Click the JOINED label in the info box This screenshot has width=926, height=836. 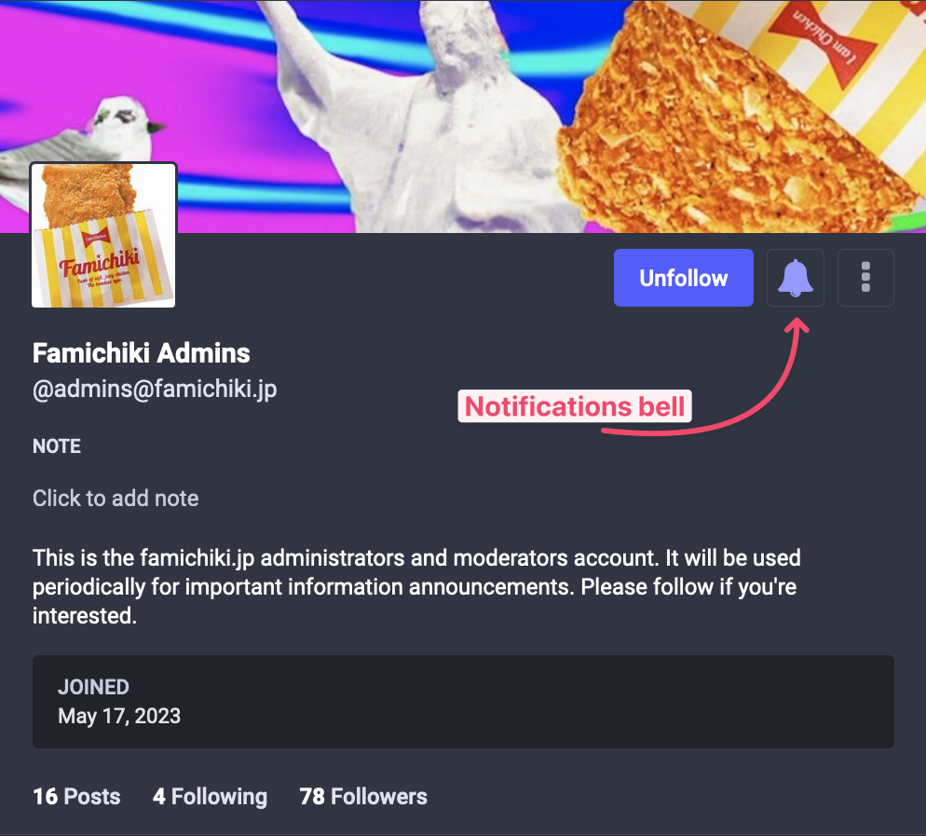93,687
